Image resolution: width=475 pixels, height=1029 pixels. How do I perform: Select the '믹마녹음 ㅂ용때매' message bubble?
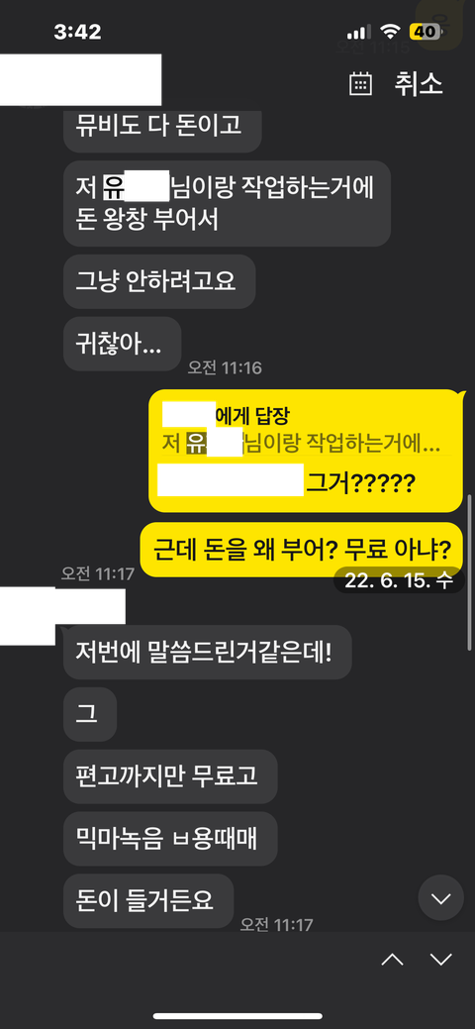(170, 839)
